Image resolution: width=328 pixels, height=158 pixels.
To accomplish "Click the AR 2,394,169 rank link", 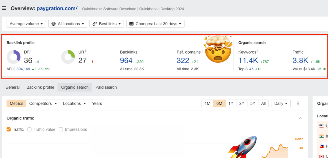I will tap(22, 69).
